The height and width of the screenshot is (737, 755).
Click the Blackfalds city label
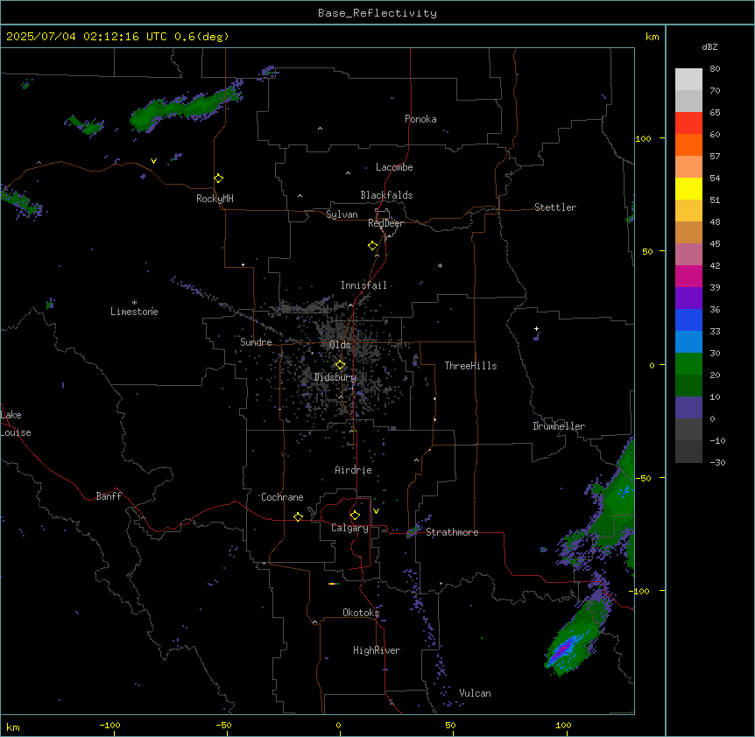(x=386, y=195)
